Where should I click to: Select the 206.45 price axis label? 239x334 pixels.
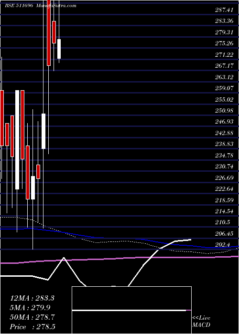(x=224, y=234)
